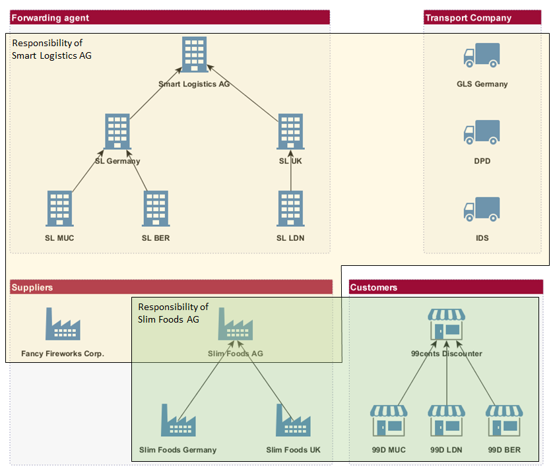553x475 pixels.
Task: Click the 99D MUC store icon
Action: coord(389,421)
